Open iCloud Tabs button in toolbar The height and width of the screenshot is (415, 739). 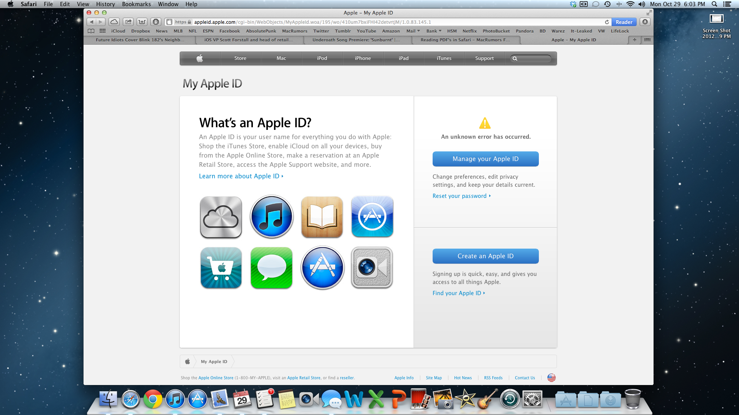[114, 22]
